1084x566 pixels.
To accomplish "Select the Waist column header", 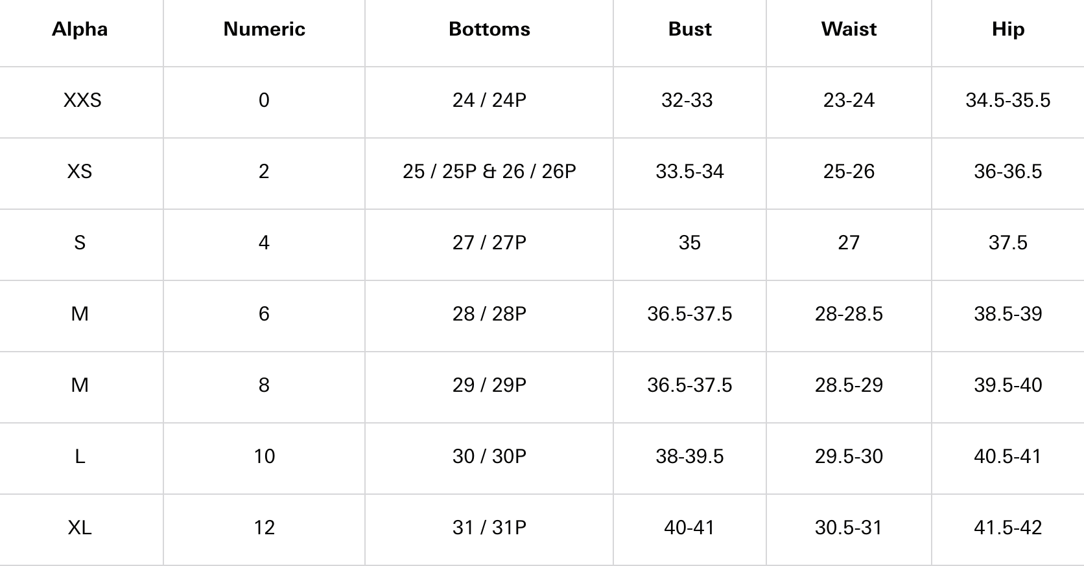I will coord(849,29).
